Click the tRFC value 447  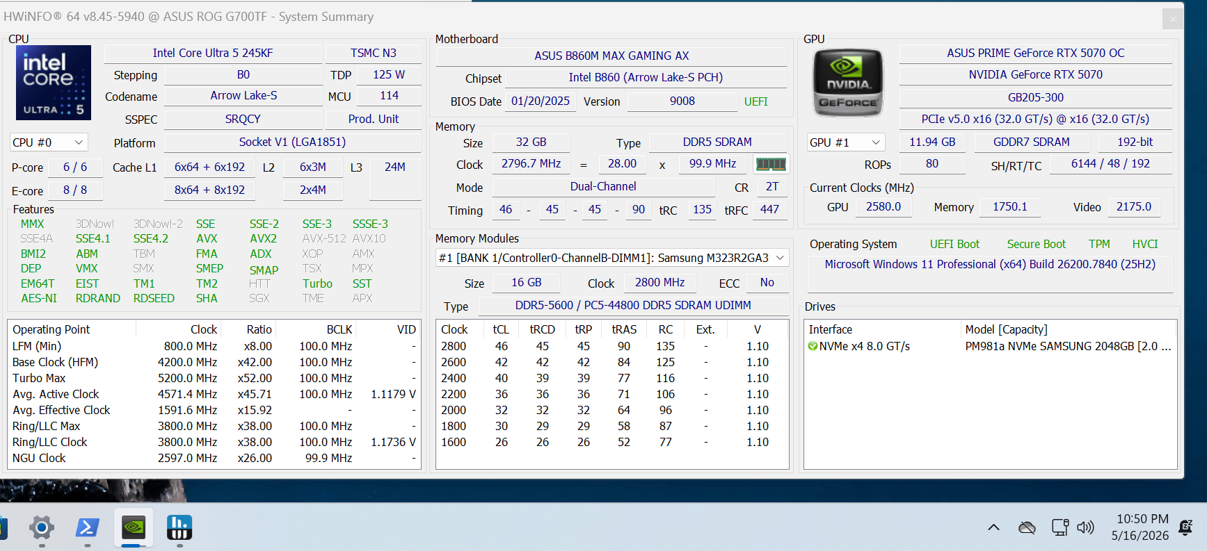(769, 210)
